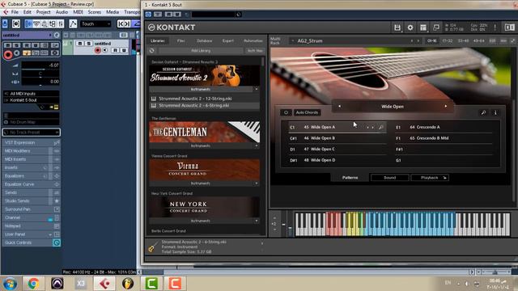The image size is (518, 291).
Task: Open the info icon in pattern panel
Action: pyautogui.click(x=495, y=112)
